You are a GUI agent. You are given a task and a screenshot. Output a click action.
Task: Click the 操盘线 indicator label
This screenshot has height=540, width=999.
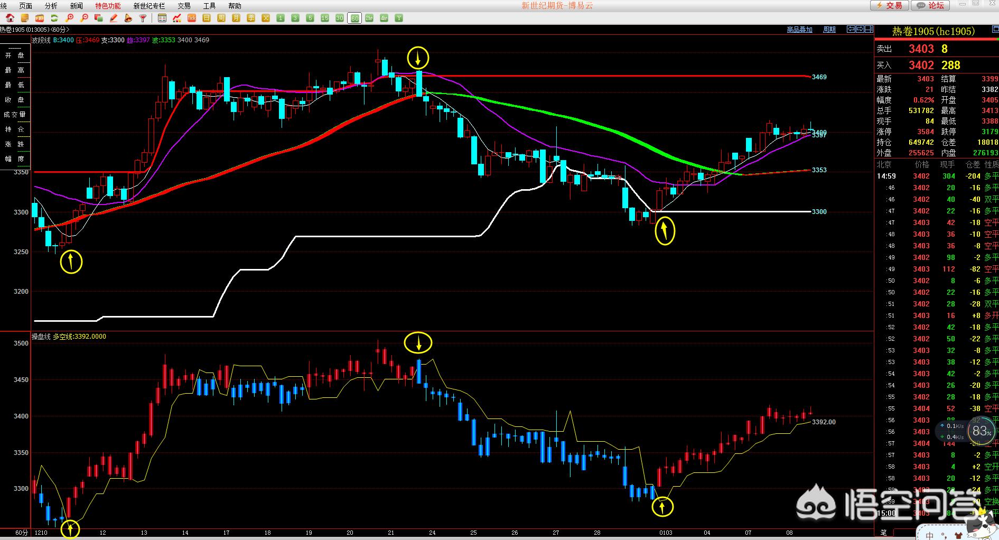click(41, 337)
